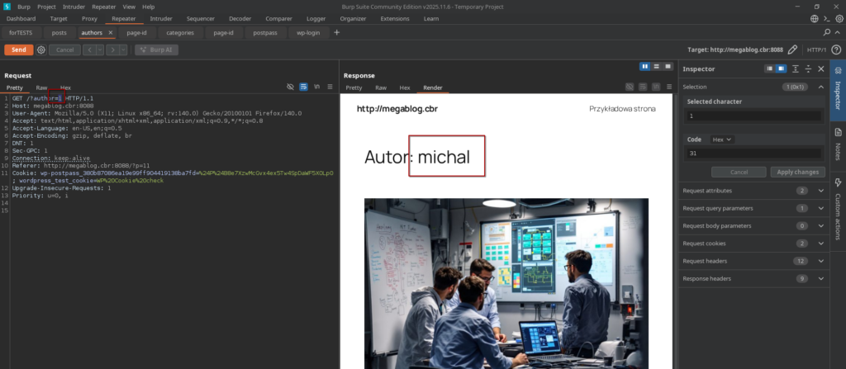Click Apply changes in Inspector
Image resolution: width=846 pixels, height=369 pixels.
pos(797,172)
